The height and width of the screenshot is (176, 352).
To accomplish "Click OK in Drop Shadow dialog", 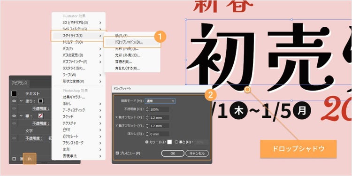I will pos(173,153).
